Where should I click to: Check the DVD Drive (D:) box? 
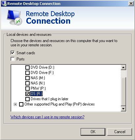pyautogui.click(x=27, y=67)
